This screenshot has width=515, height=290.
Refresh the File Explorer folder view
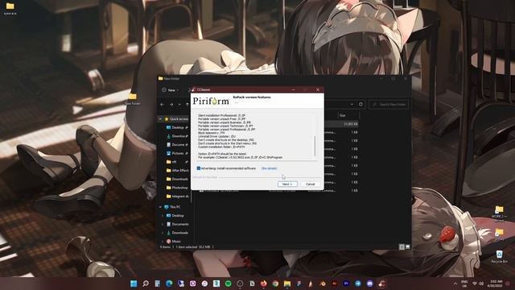pos(360,104)
